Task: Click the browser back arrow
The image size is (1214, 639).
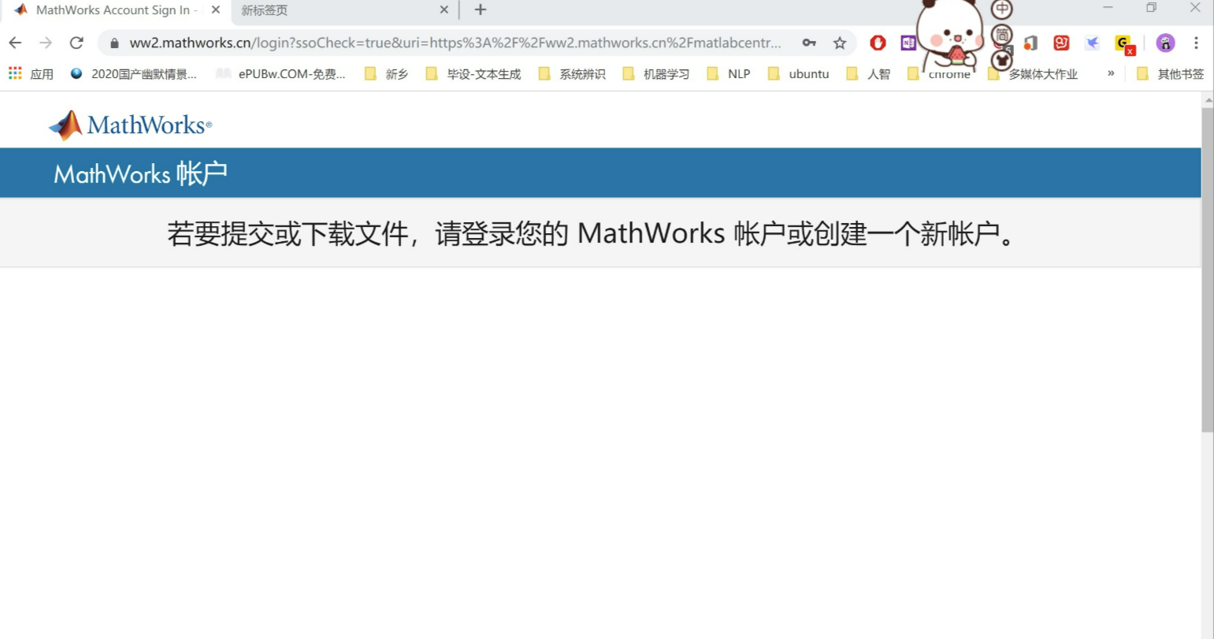Action: tap(15, 43)
